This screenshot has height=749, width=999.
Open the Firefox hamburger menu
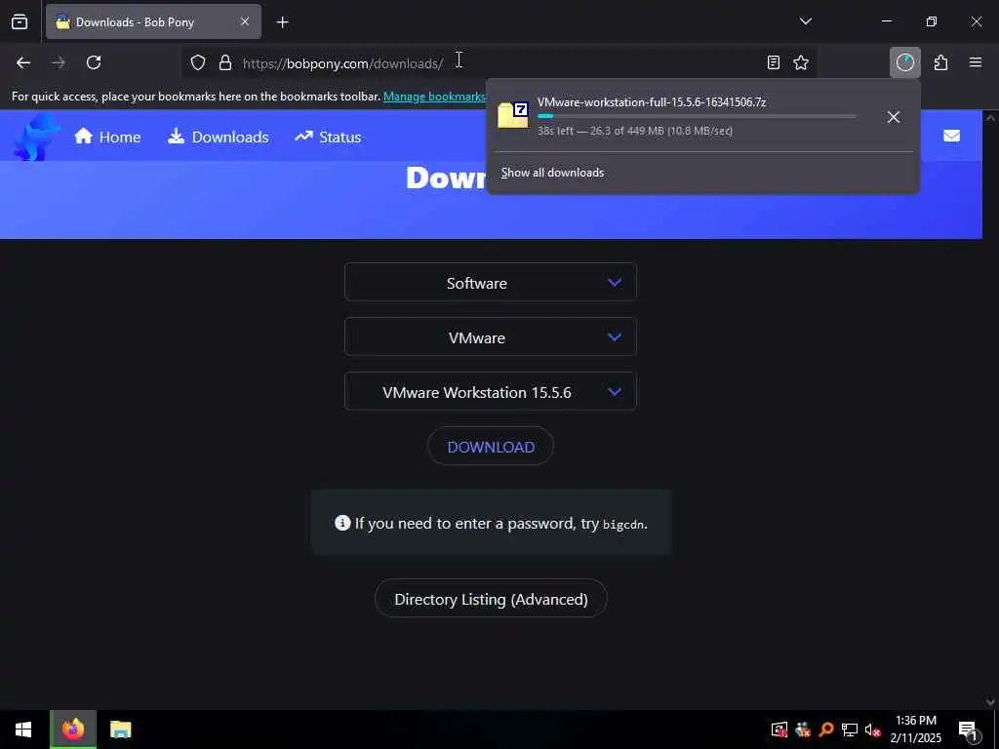[x=976, y=62]
